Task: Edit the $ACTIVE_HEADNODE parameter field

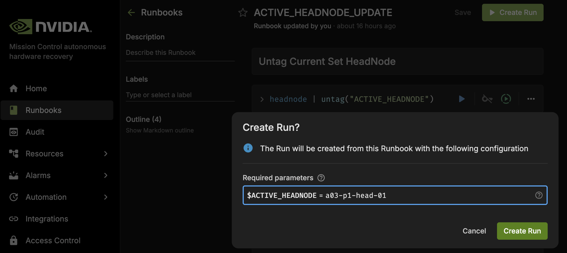Action: [x=395, y=195]
